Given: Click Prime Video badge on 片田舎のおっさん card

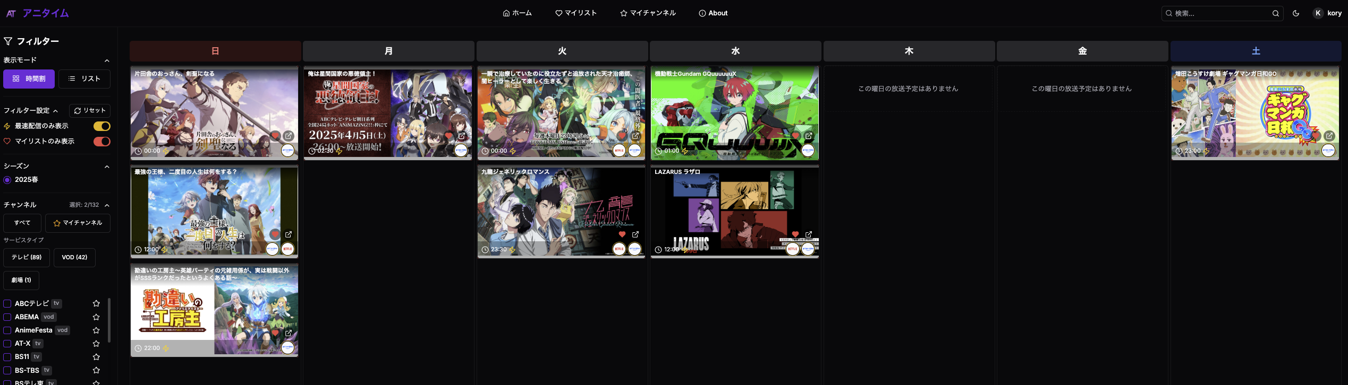Looking at the screenshot, I should (x=287, y=151).
